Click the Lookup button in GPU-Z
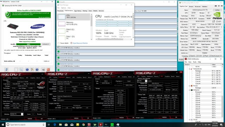 tap(217, 10)
